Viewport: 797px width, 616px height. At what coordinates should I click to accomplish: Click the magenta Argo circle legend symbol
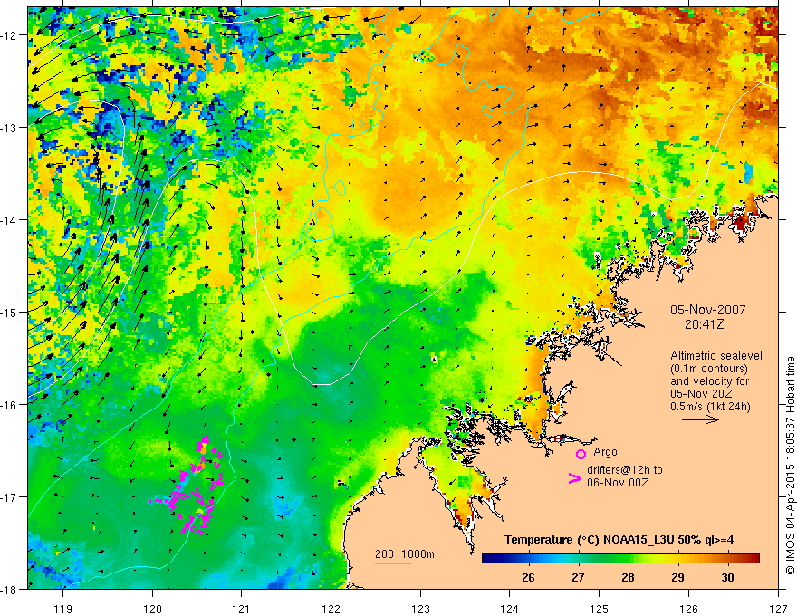point(581,453)
